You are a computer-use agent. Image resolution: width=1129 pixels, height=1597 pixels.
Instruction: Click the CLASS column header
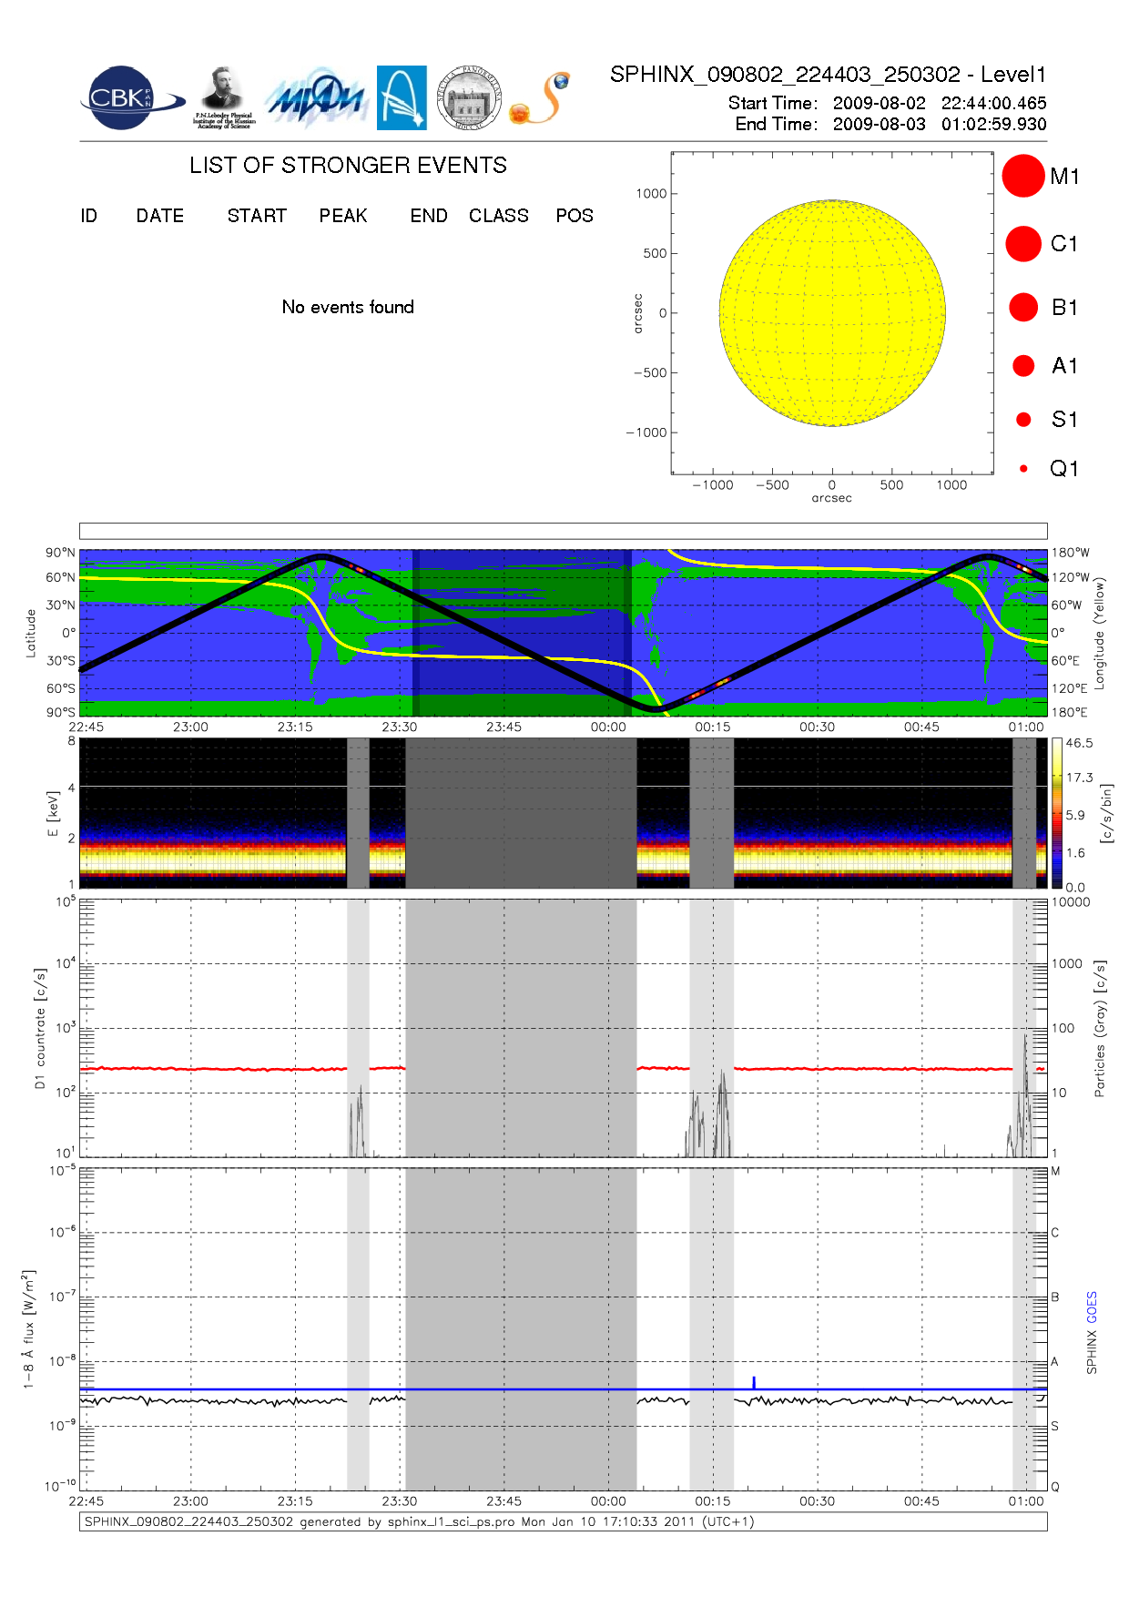coord(499,216)
